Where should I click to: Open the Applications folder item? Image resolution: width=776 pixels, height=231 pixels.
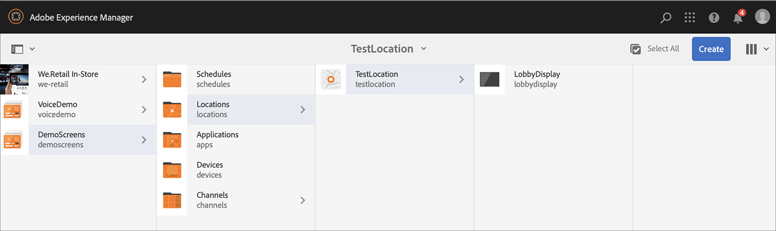click(217, 140)
